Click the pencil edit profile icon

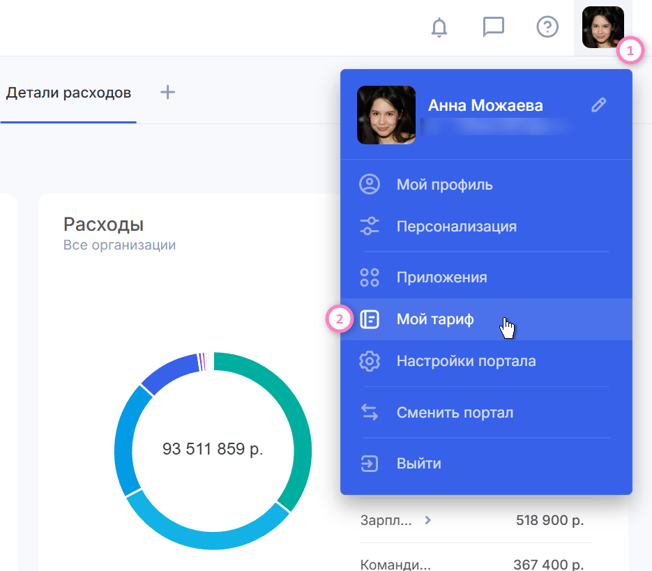pyautogui.click(x=598, y=105)
